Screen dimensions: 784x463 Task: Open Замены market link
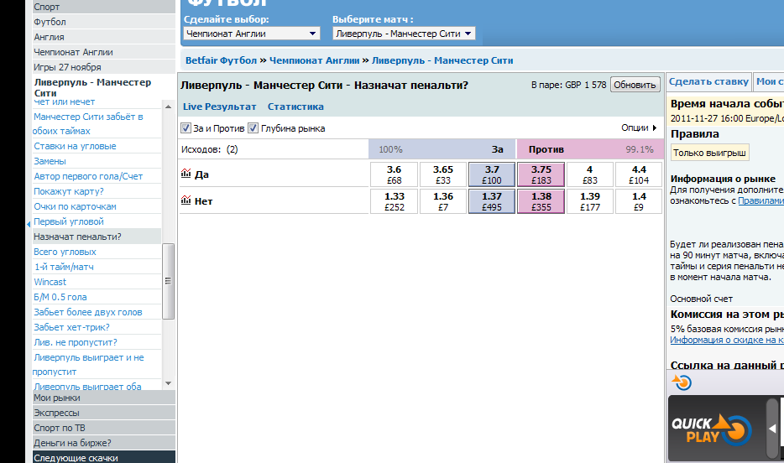[50, 161]
